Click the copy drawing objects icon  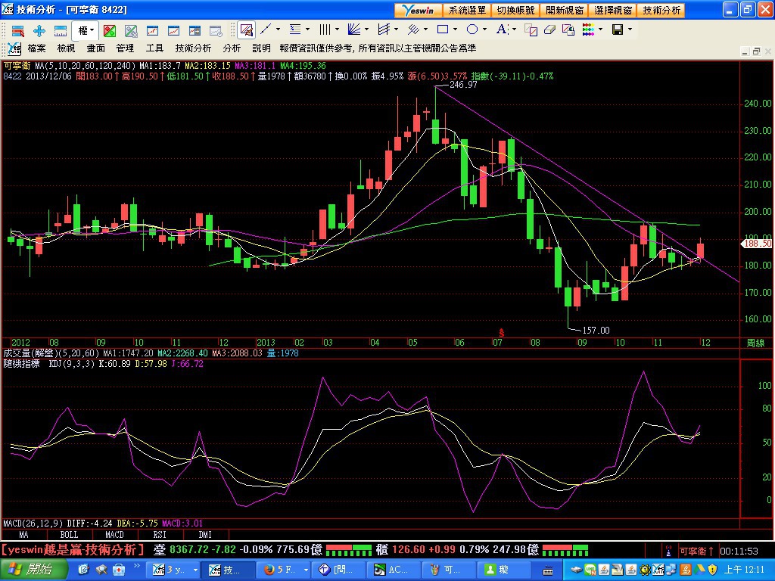coord(531,30)
